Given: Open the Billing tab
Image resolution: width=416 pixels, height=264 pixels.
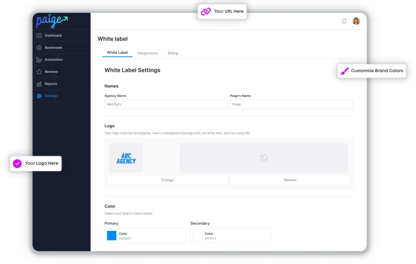Looking at the screenshot, I should pyautogui.click(x=173, y=53).
